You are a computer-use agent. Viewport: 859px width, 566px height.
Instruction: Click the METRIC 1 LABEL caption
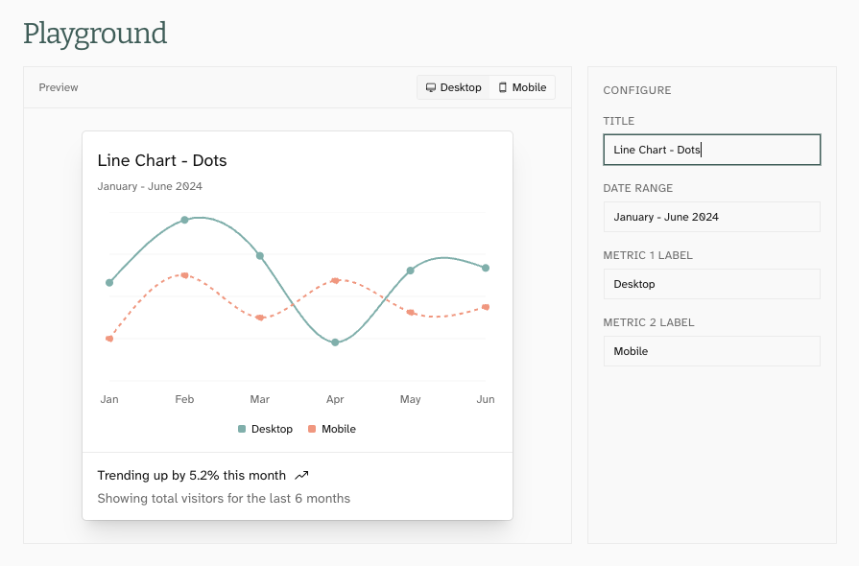click(x=648, y=255)
